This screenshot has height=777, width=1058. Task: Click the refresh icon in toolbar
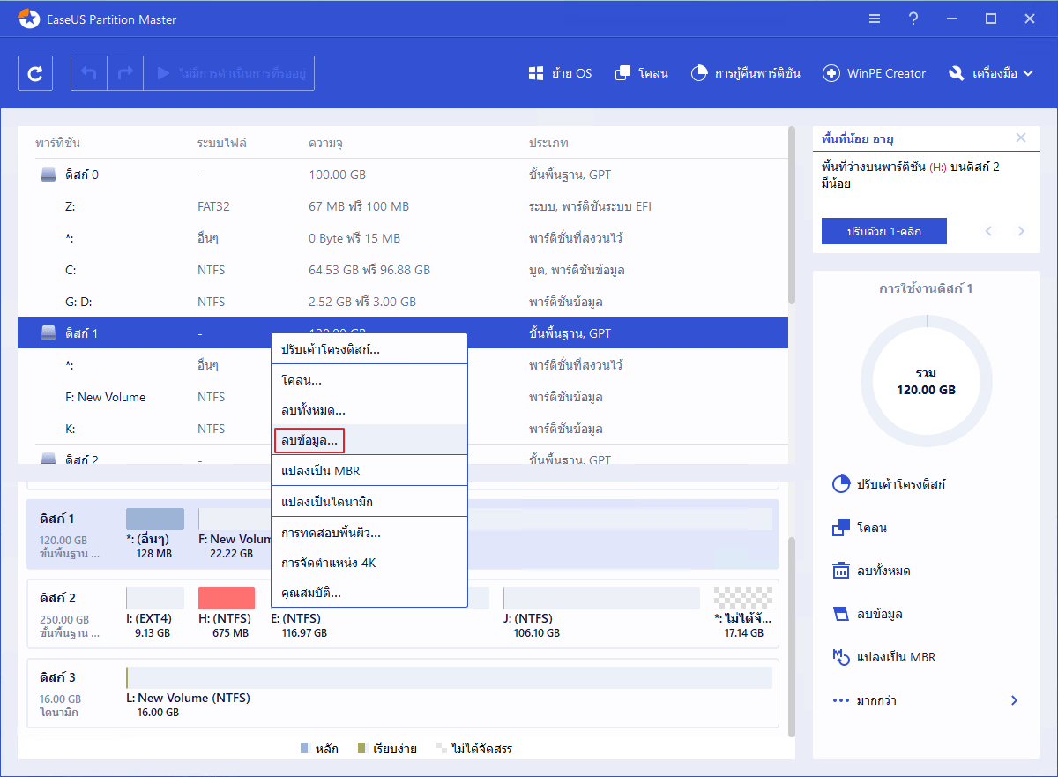coord(35,73)
